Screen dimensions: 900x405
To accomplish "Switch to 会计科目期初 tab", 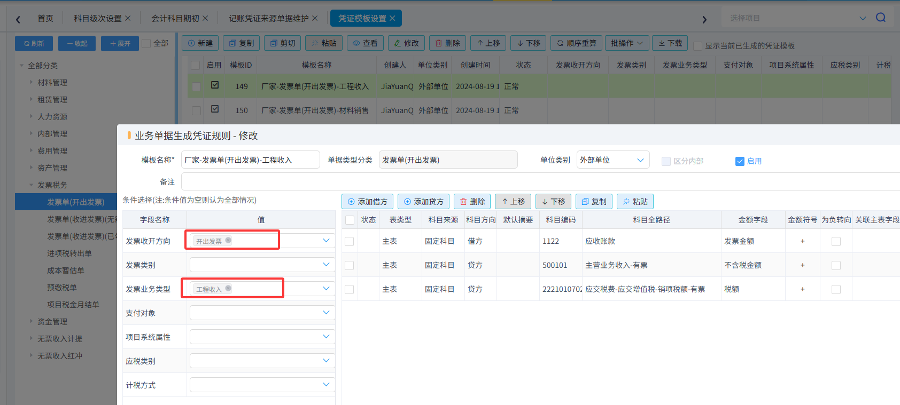I will pos(175,18).
